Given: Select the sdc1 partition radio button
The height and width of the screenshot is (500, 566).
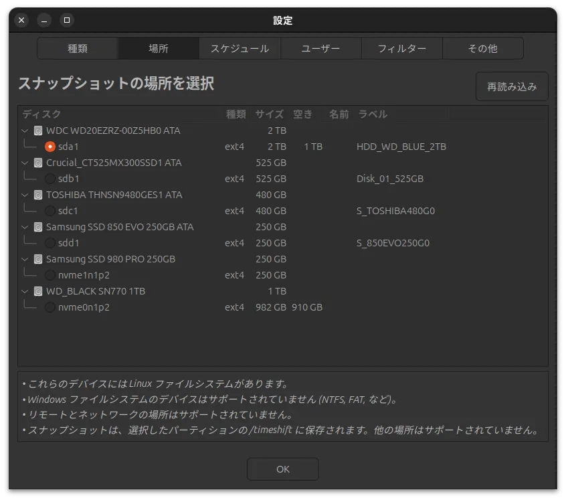Looking at the screenshot, I should 50,211.
